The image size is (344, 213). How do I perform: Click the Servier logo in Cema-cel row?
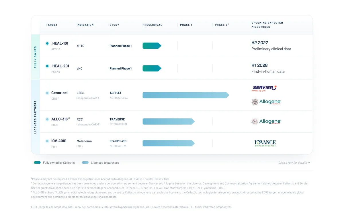coord(264,88)
